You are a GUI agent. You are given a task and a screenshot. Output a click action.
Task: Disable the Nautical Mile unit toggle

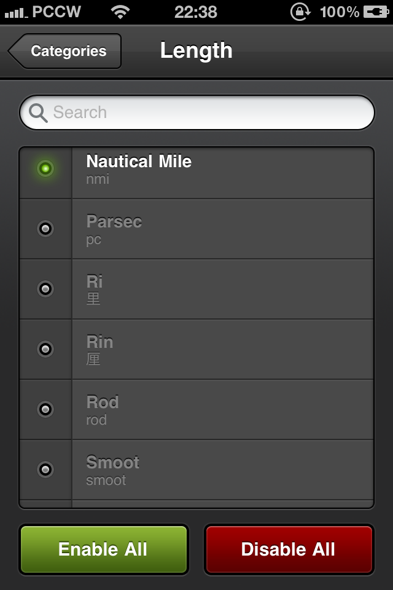pos(45,168)
